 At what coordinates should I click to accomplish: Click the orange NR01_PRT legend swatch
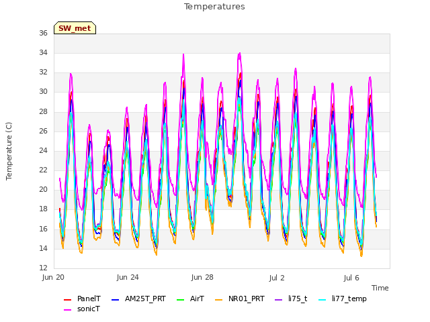point(218,300)
